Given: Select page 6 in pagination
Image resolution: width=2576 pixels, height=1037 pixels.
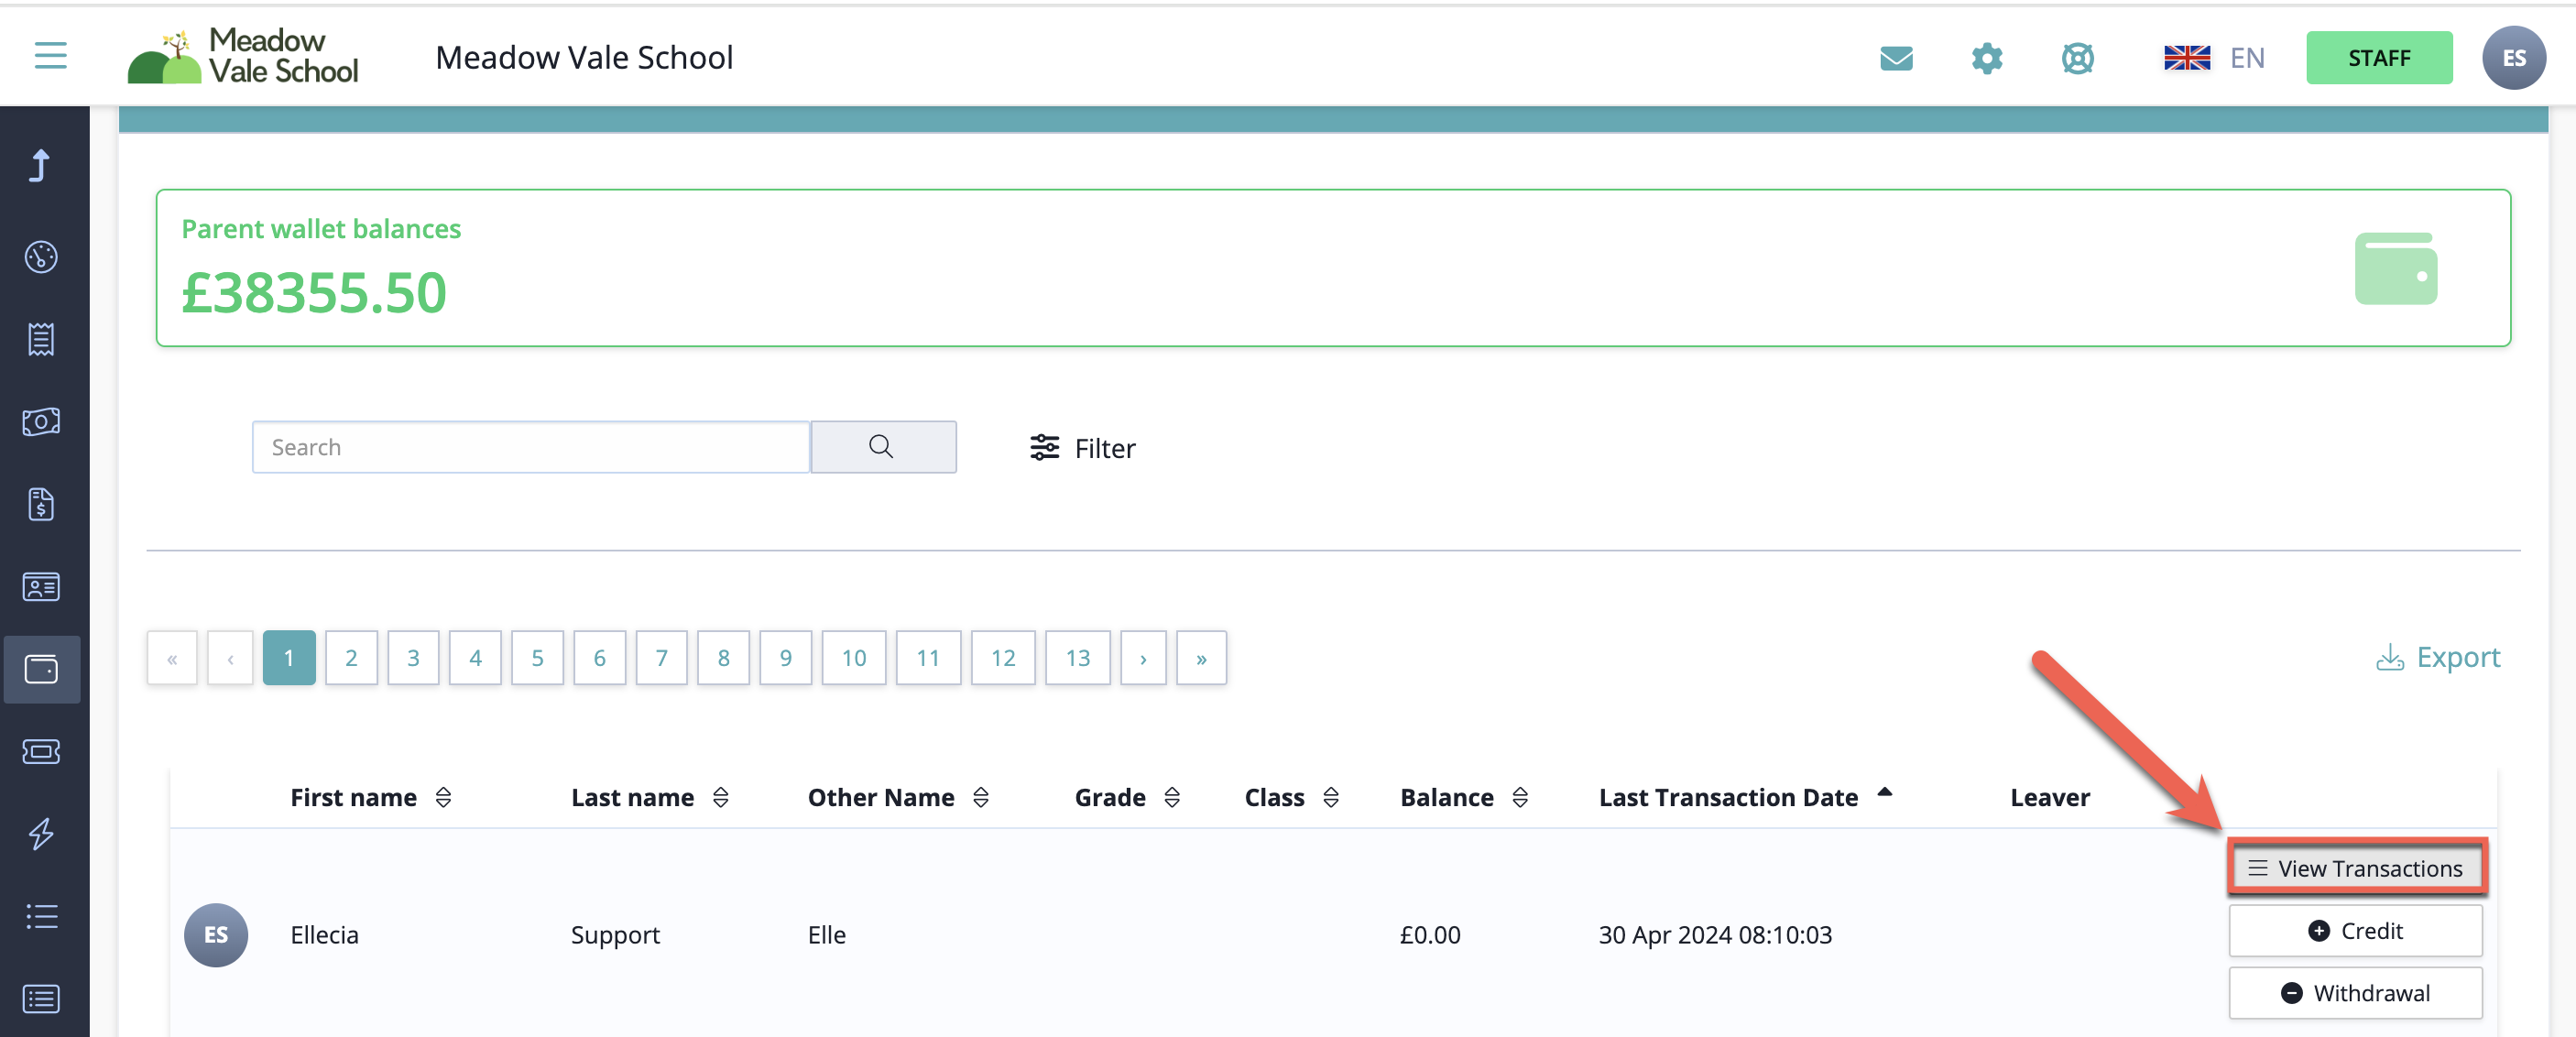Looking at the screenshot, I should pyautogui.click(x=599, y=658).
